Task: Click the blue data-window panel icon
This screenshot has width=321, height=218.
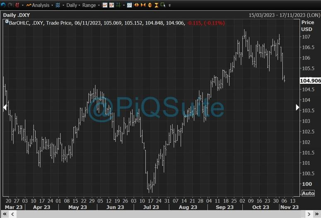Action: point(129,5)
